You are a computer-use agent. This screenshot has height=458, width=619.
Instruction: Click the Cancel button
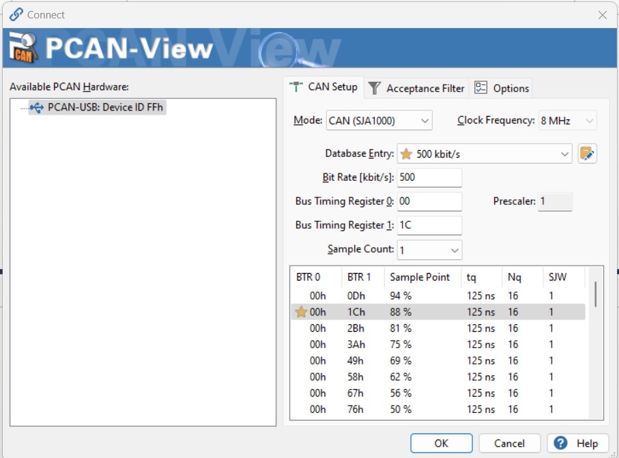pos(509,443)
